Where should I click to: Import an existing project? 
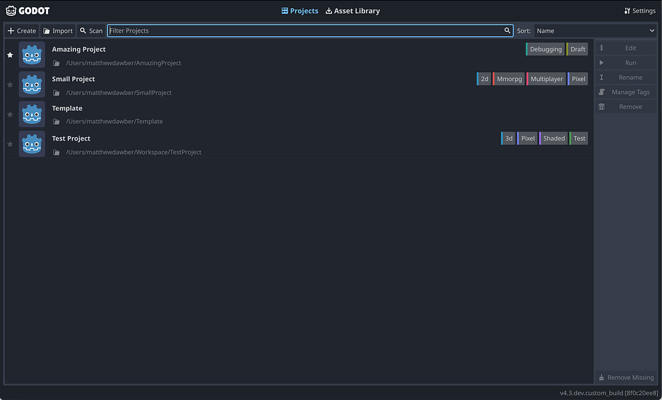[58, 31]
